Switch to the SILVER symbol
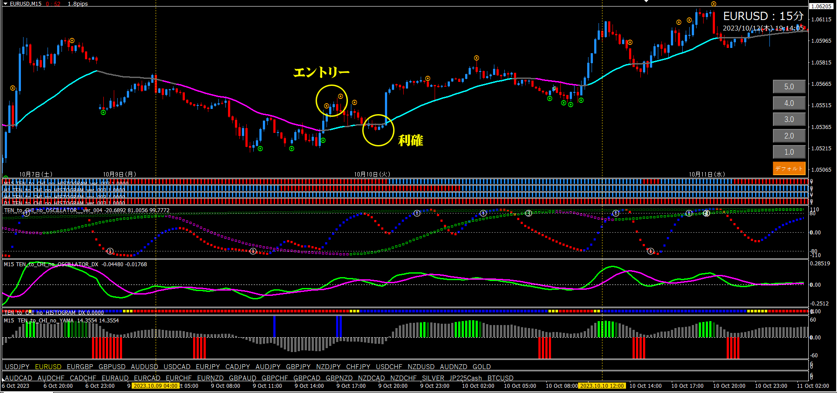Image resolution: width=837 pixels, height=393 pixels. click(x=433, y=378)
